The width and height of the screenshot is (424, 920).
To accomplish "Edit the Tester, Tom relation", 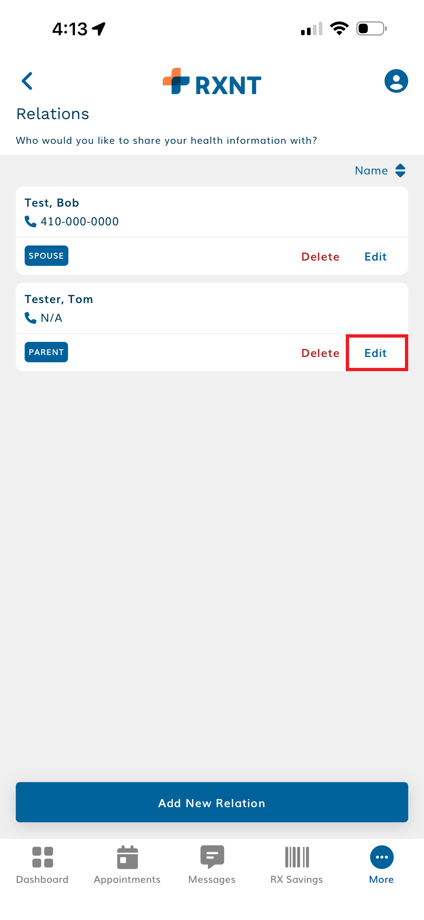I will coord(375,353).
